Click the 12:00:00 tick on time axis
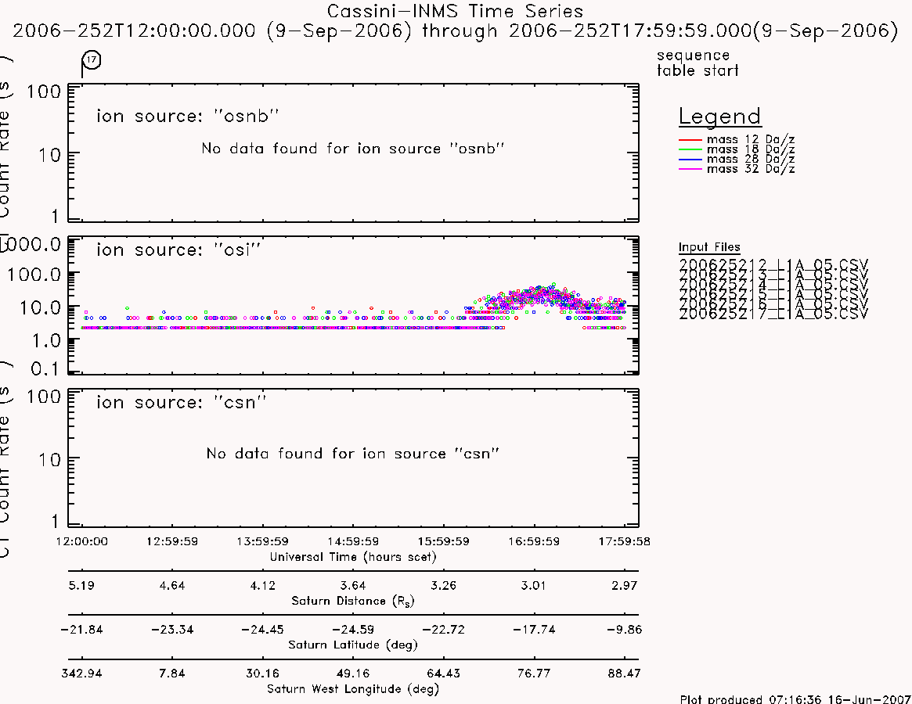Viewport: 912px width, 704px height. [x=81, y=541]
